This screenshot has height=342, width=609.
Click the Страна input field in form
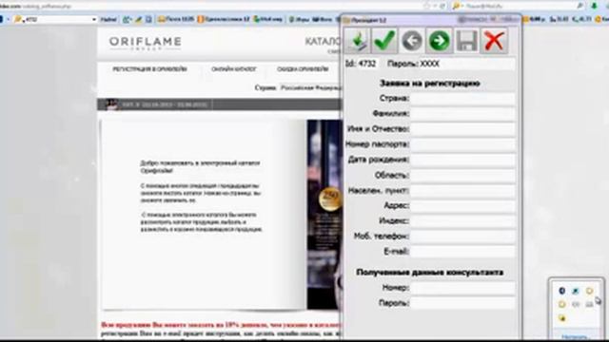coord(462,99)
